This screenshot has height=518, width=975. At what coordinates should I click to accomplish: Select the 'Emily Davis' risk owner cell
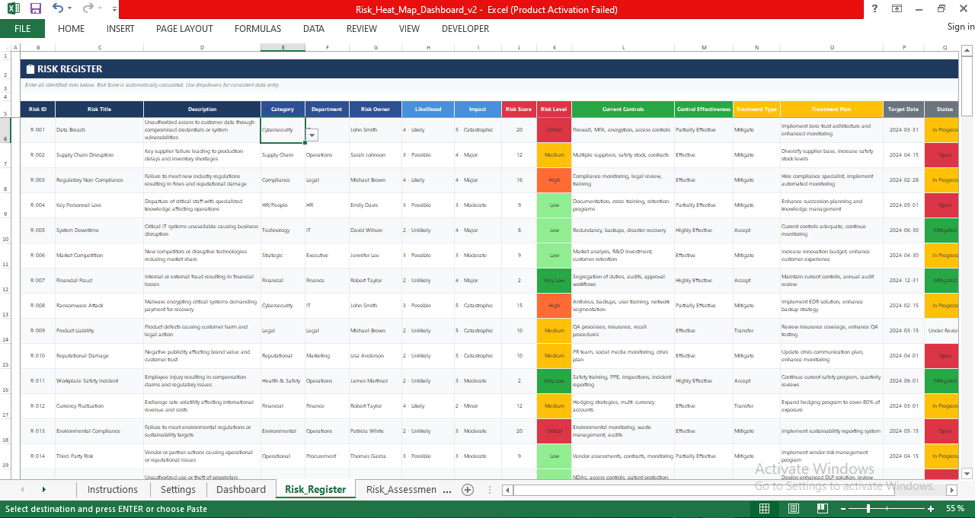[x=376, y=205]
